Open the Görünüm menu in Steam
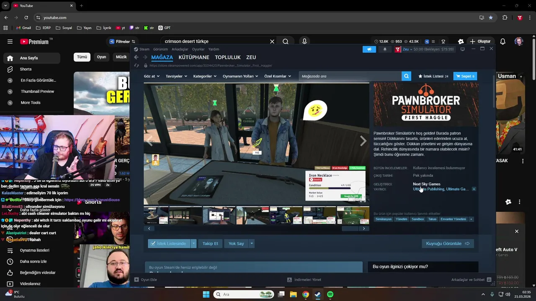536x301 pixels. pyautogui.click(x=160, y=49)
